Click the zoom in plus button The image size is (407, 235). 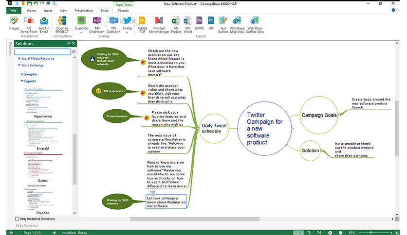(391, 233)
